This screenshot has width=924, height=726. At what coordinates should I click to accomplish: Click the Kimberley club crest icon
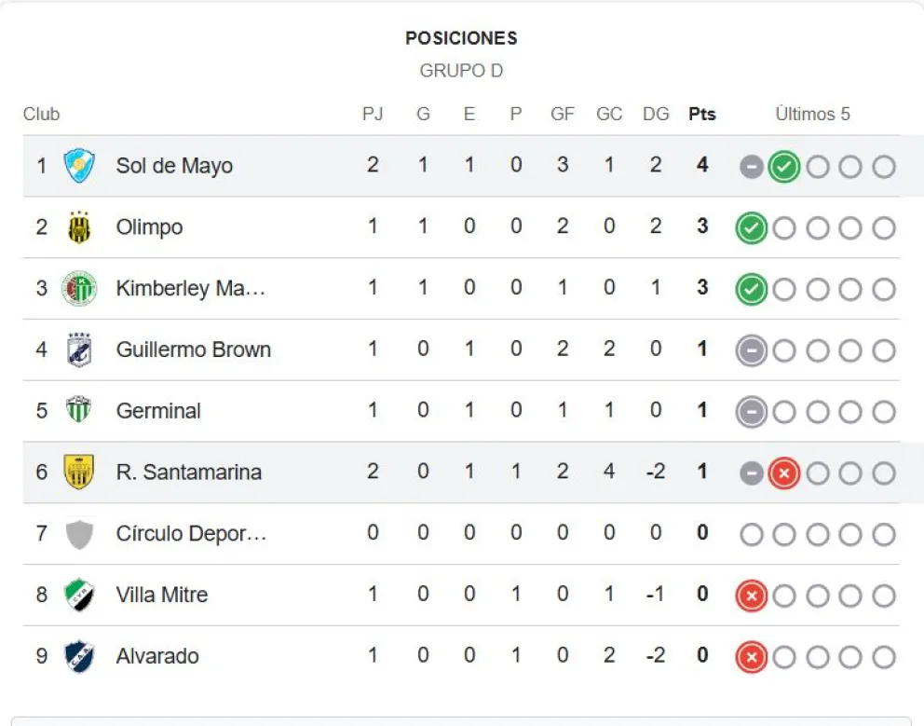click(x=79, y=289)
